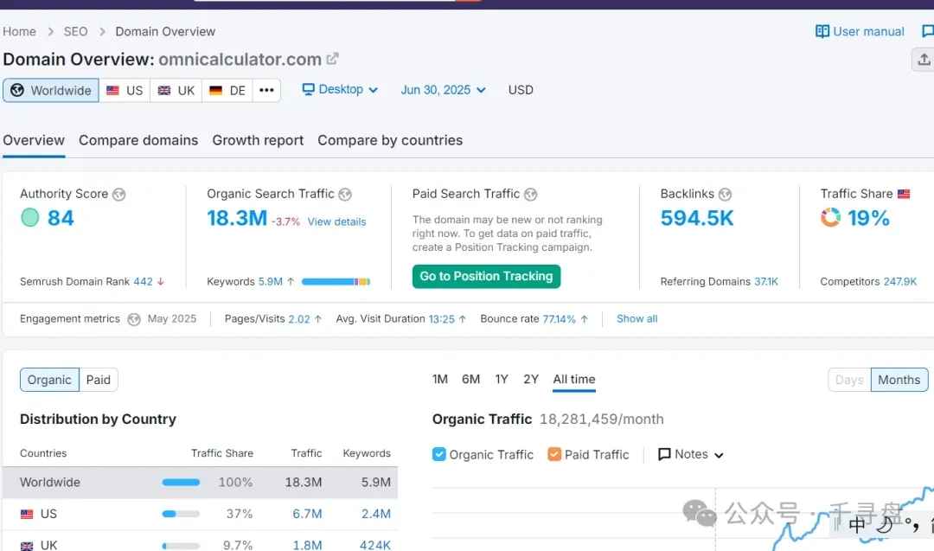Click the Referring Domains 37.1K value
The height and width of the screenshot is (551, 934).
point(766,282)
